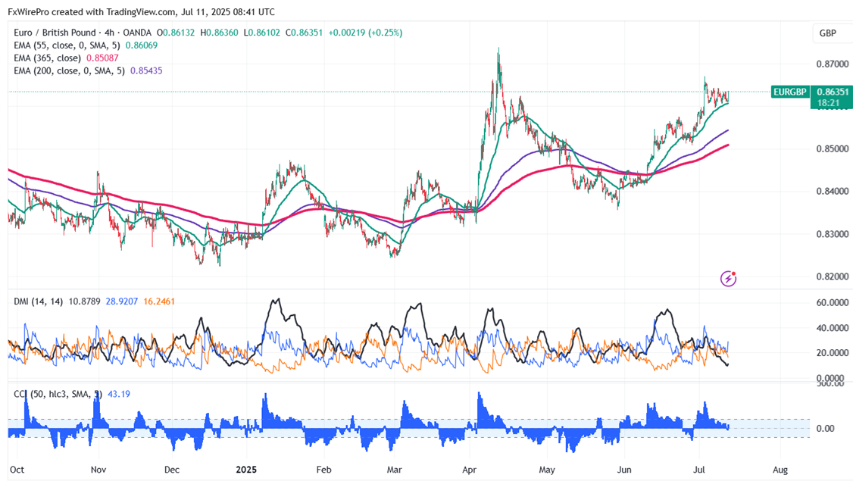The height and width of the screenshot is (481, 853).
Task: Click the CCI value 43.19
Action: (x=119, y=394)
